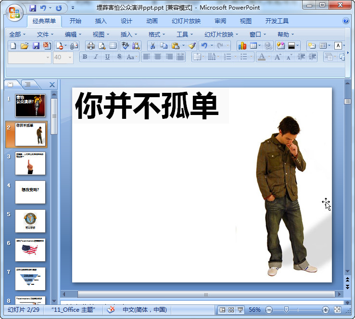Click the Increase Font Size icon
Image resolution: width=355 pixels, height=319 pixels.
click(x=278, y=57)
